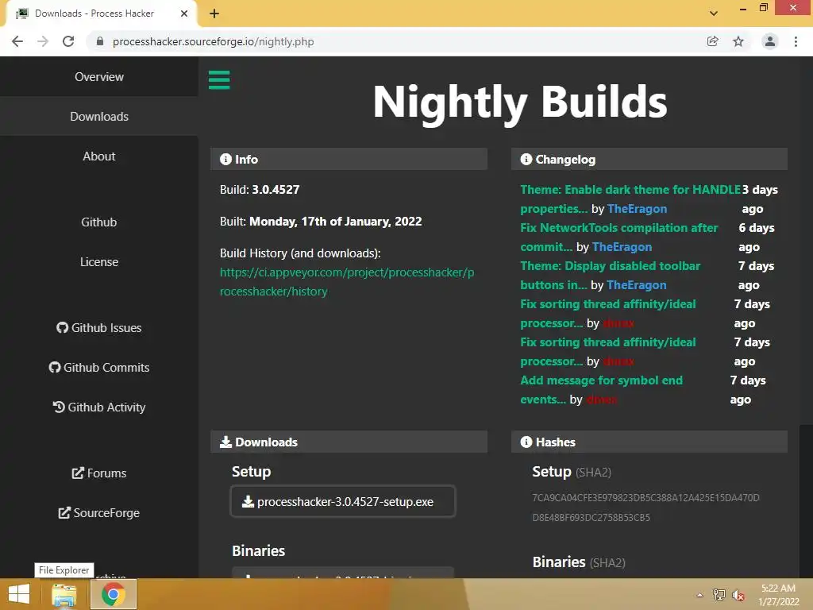Click the lock site info icon

pos(100,41)
